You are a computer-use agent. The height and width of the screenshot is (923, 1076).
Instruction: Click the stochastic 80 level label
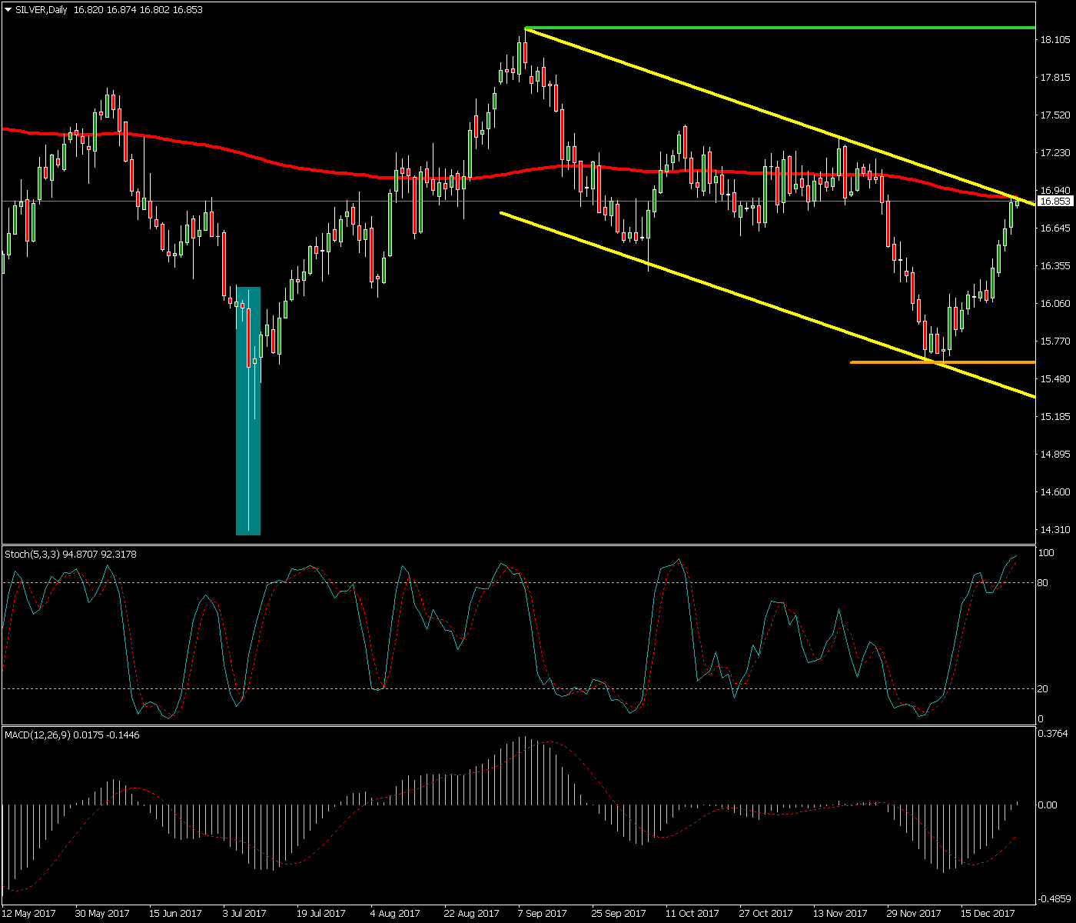click(x=1043, y=582)
